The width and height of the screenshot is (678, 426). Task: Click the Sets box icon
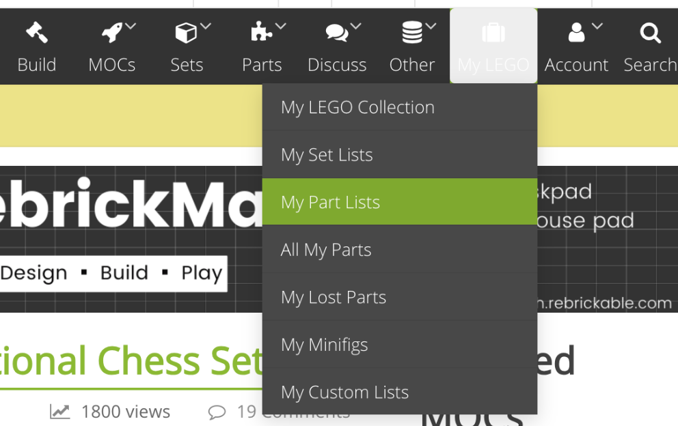[x=186, y=33]
